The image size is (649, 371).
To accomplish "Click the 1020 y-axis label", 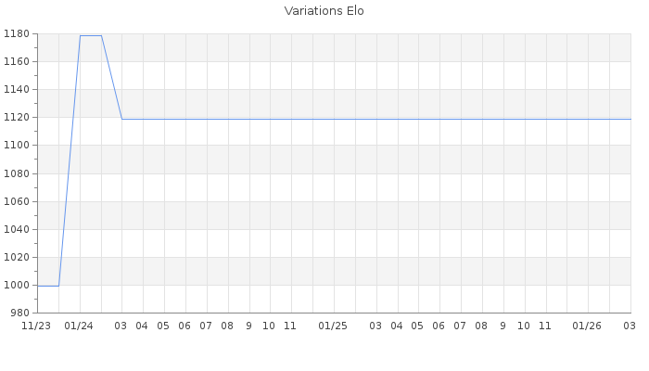I will 18,257.
